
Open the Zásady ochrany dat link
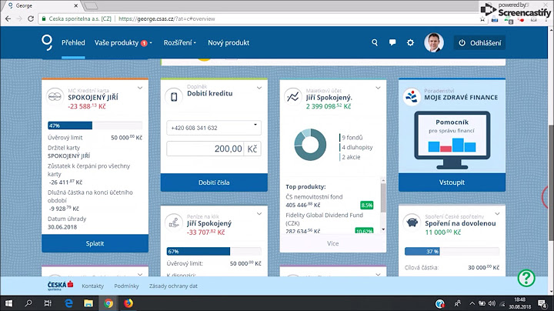point(173,286)
